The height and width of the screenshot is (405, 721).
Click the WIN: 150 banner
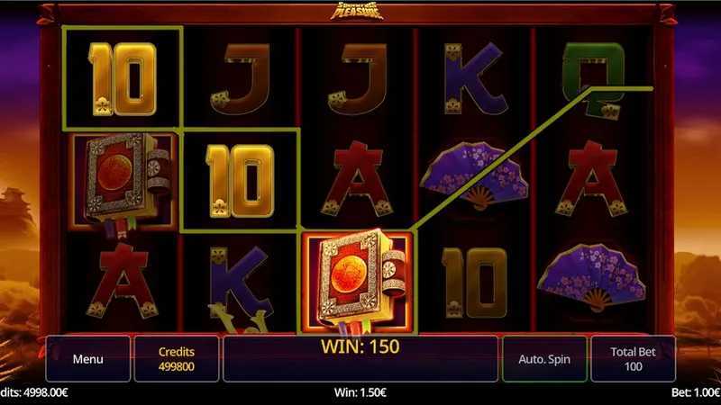[x=360, y=346]
